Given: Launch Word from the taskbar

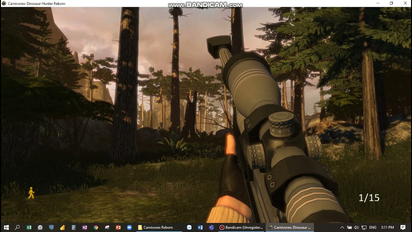Looking at the screenshot, I should 200,227.
